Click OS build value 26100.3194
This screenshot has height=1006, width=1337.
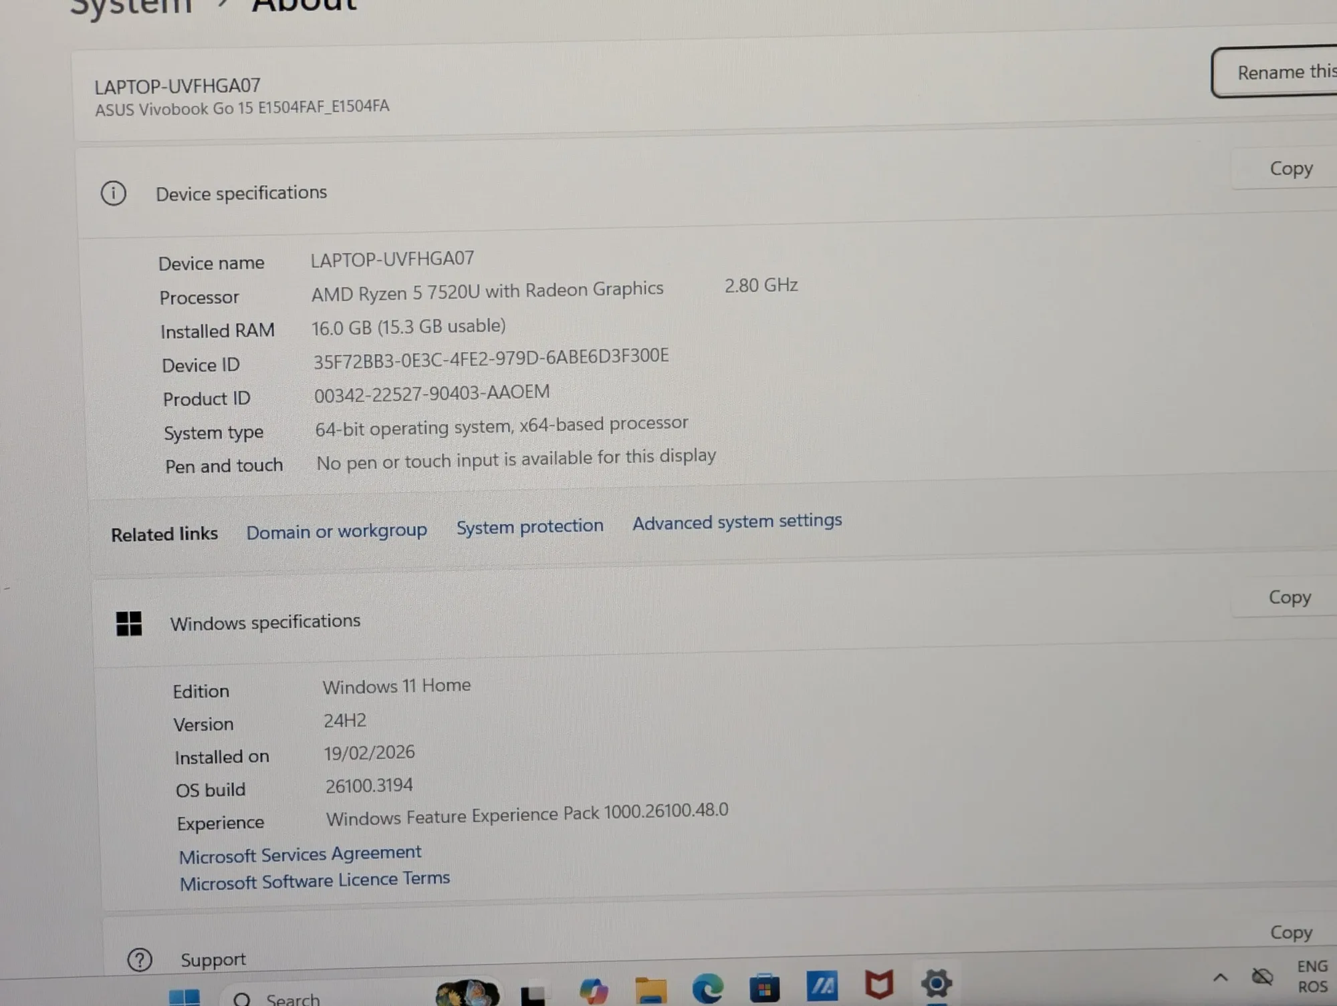(x=369, y=786)
